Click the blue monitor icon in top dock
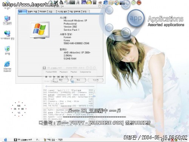 84,2
